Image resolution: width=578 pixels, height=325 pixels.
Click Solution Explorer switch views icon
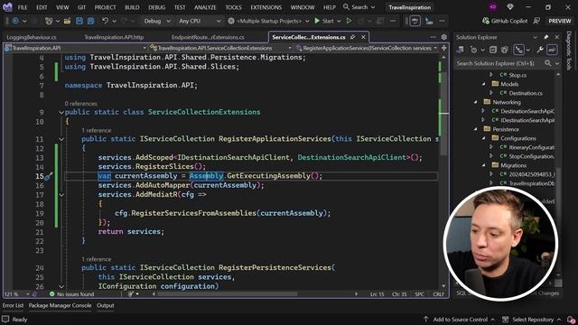pyautogui.click(x=461, y=50)
